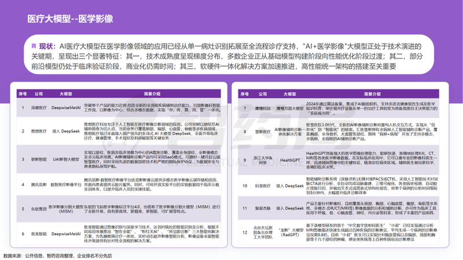Click the 简要介绍 header of the table with rows 1-6
This screenshot has height=260, width=463.
pos(152,94)
